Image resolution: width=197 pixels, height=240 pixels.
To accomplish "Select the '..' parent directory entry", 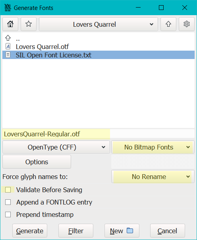I will (x=98, y=38).
